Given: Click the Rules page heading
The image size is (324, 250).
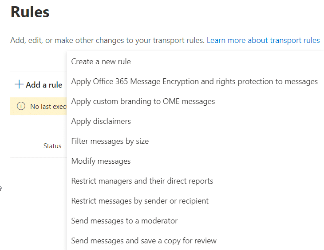Looking at the screenshot, I should pyautogui.click(x=30, y=12).
